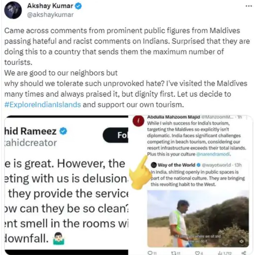254x255 pixels.
Task: Click the blue verified badge beside Akshay Kumar
Action: click(x=78, y=6)
